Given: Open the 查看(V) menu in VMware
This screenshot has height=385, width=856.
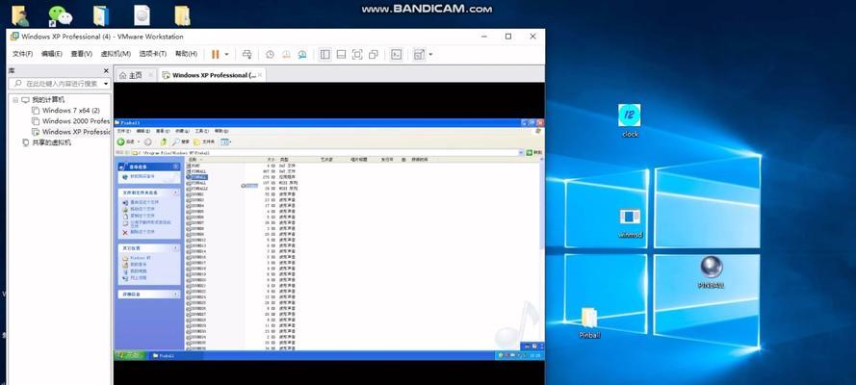Looking at the screenshot, I should point(81,54).
